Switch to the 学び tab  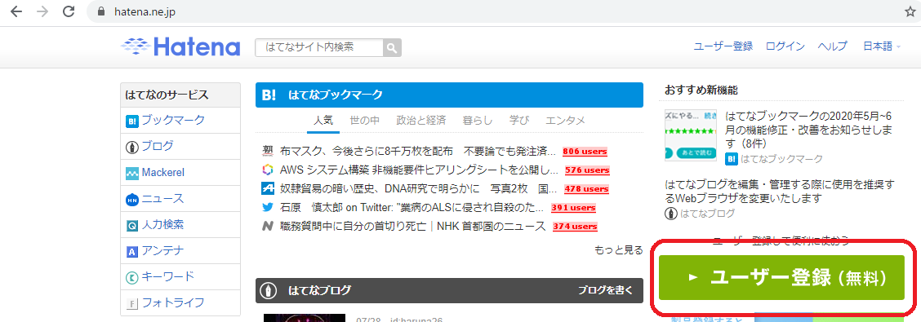519,120
